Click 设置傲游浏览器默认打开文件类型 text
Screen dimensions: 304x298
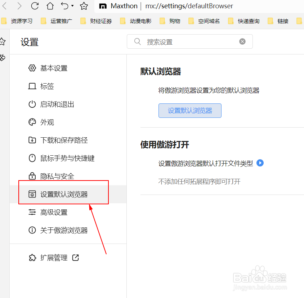[x=206, y=163]
